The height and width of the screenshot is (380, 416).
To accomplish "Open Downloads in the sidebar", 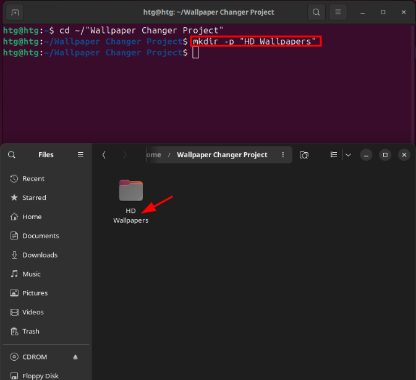I will [x=46, y=255].
